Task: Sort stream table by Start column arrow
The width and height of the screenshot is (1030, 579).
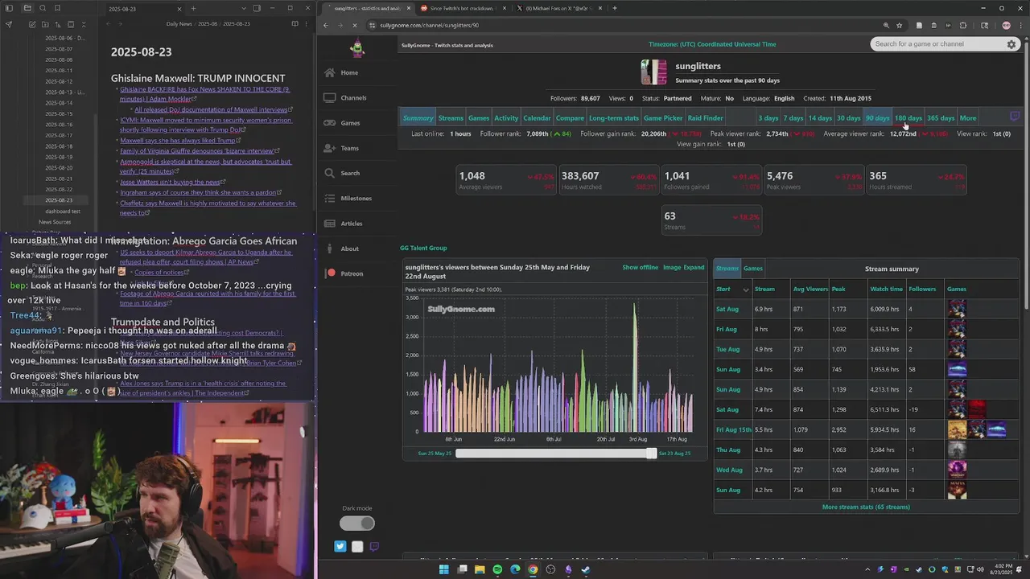Action: click(746, 289)
